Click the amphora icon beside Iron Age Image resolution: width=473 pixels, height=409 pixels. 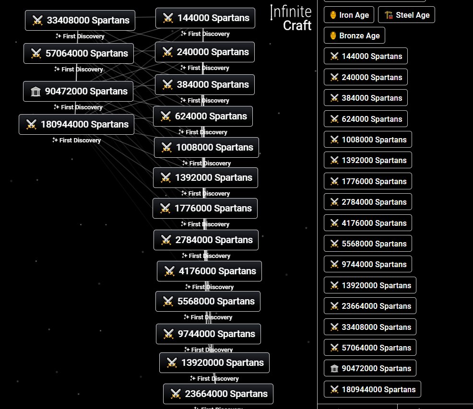click(x=333, y=15)
